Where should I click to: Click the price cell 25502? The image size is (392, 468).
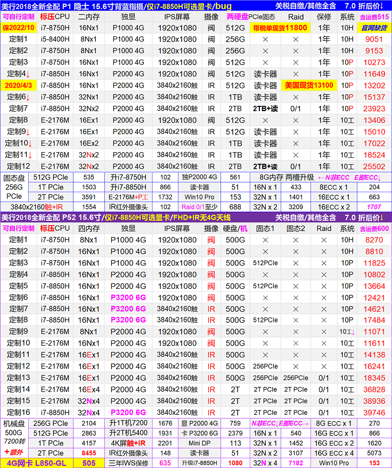click(374, 166)
